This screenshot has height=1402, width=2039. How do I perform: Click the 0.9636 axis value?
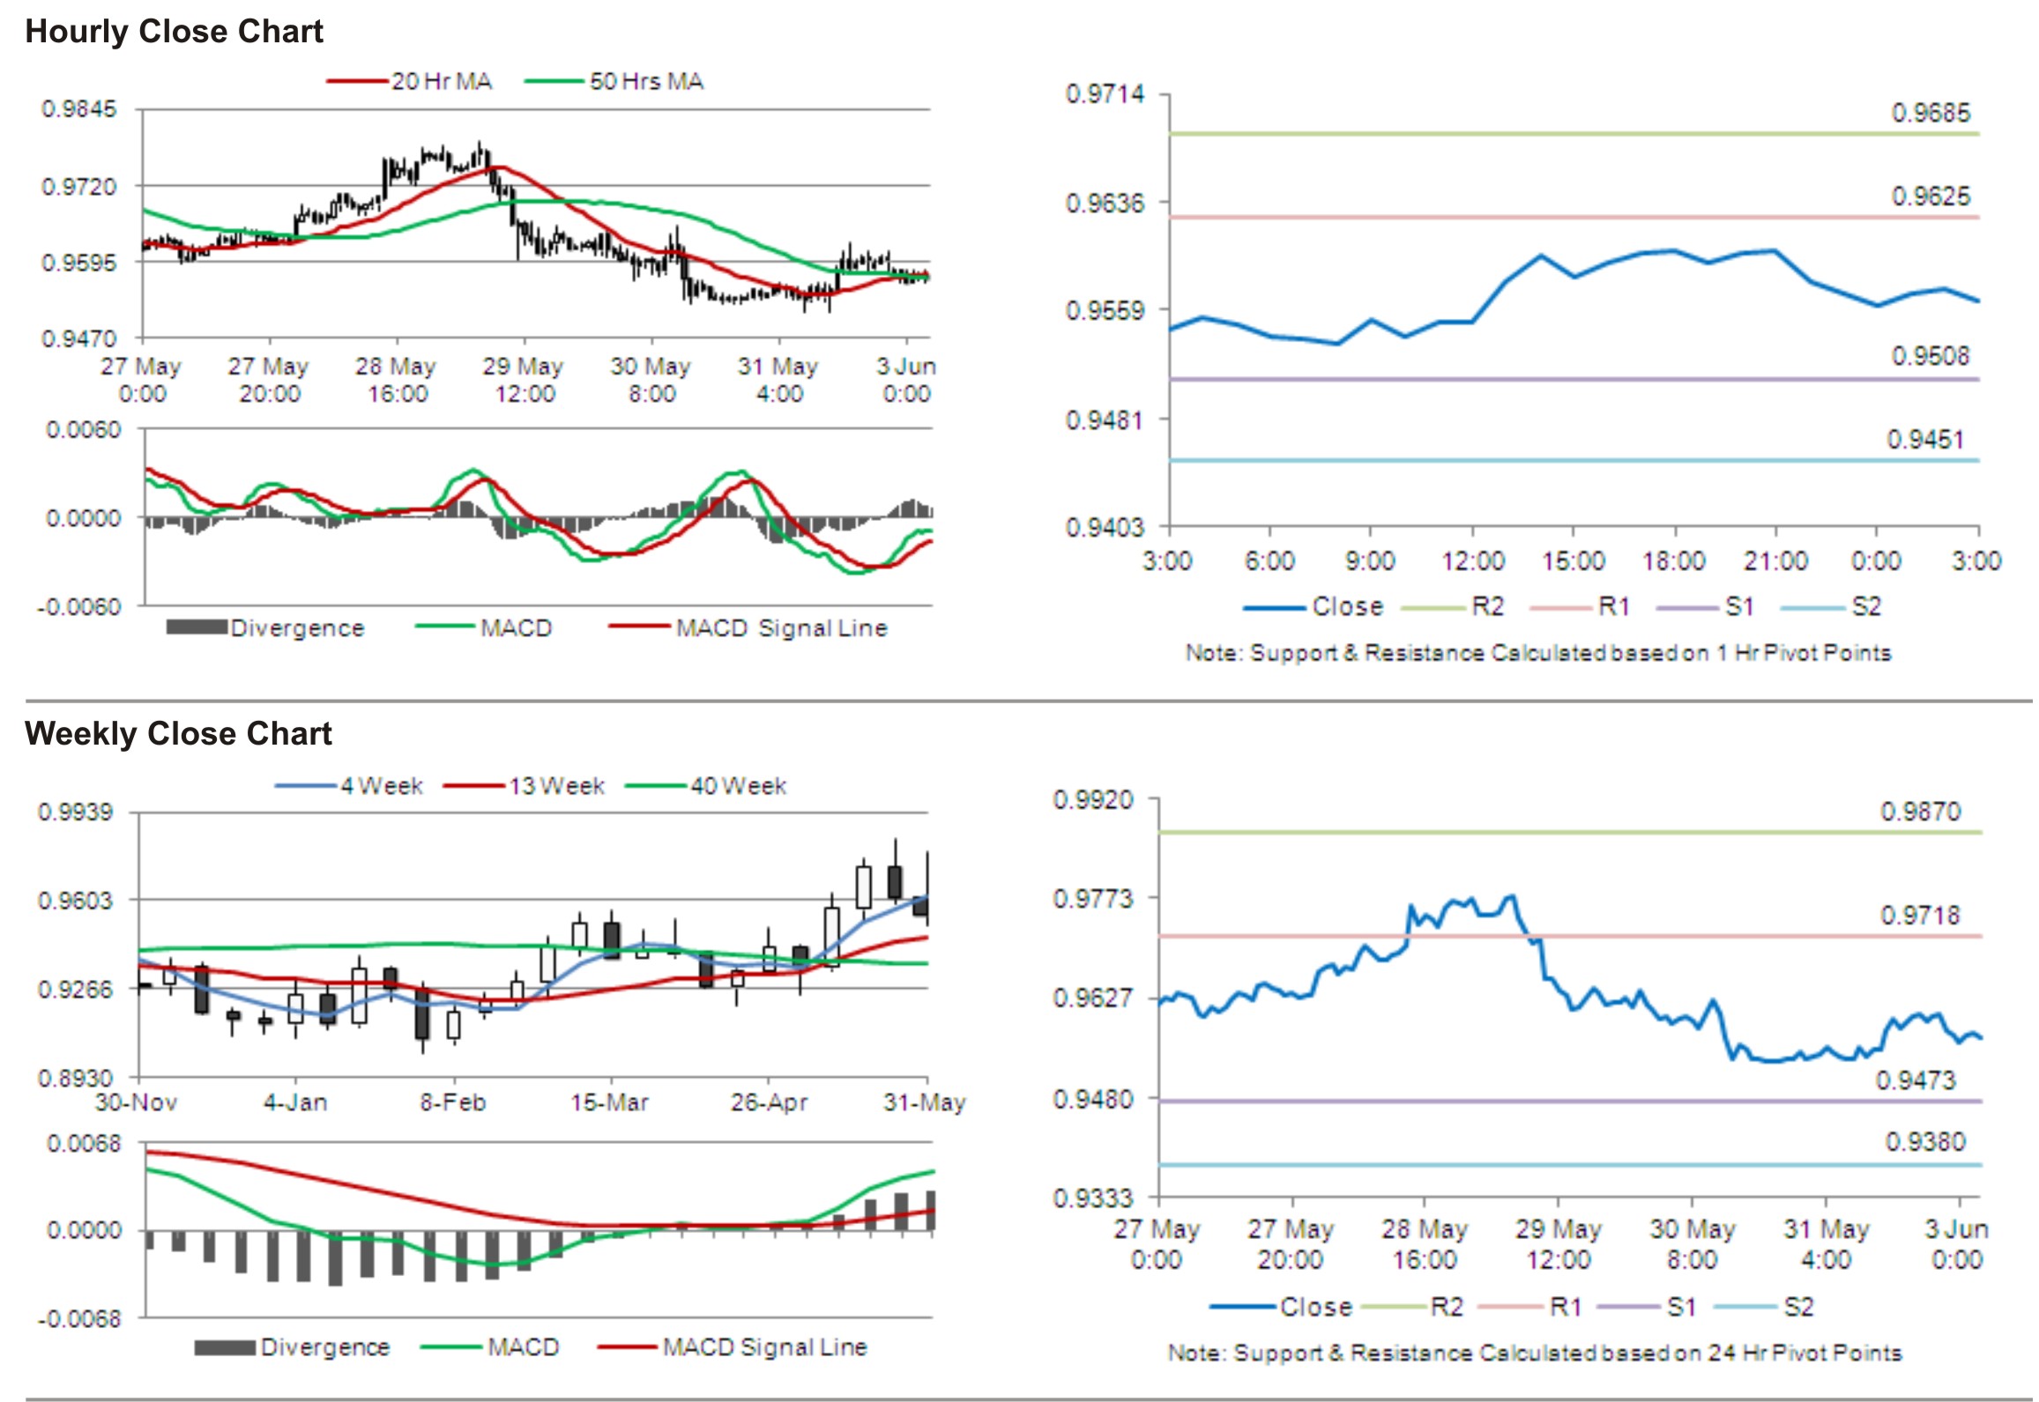click(x=1105, y=204)
